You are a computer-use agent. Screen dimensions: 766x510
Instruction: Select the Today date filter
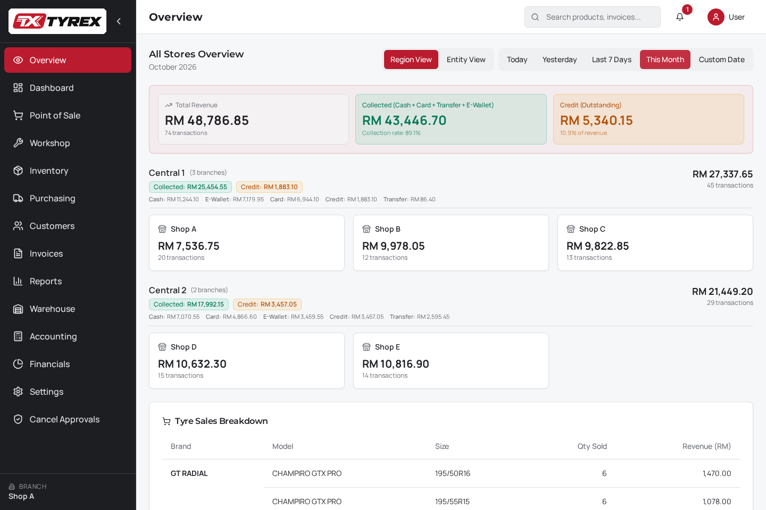click(x=517, y=59)
